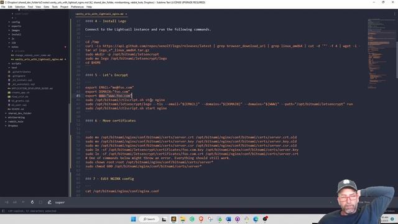The width and height of the screenshot is (398, 224).
Task: Open Microsoft Edge from taskbar
Action: pos(256,219)
